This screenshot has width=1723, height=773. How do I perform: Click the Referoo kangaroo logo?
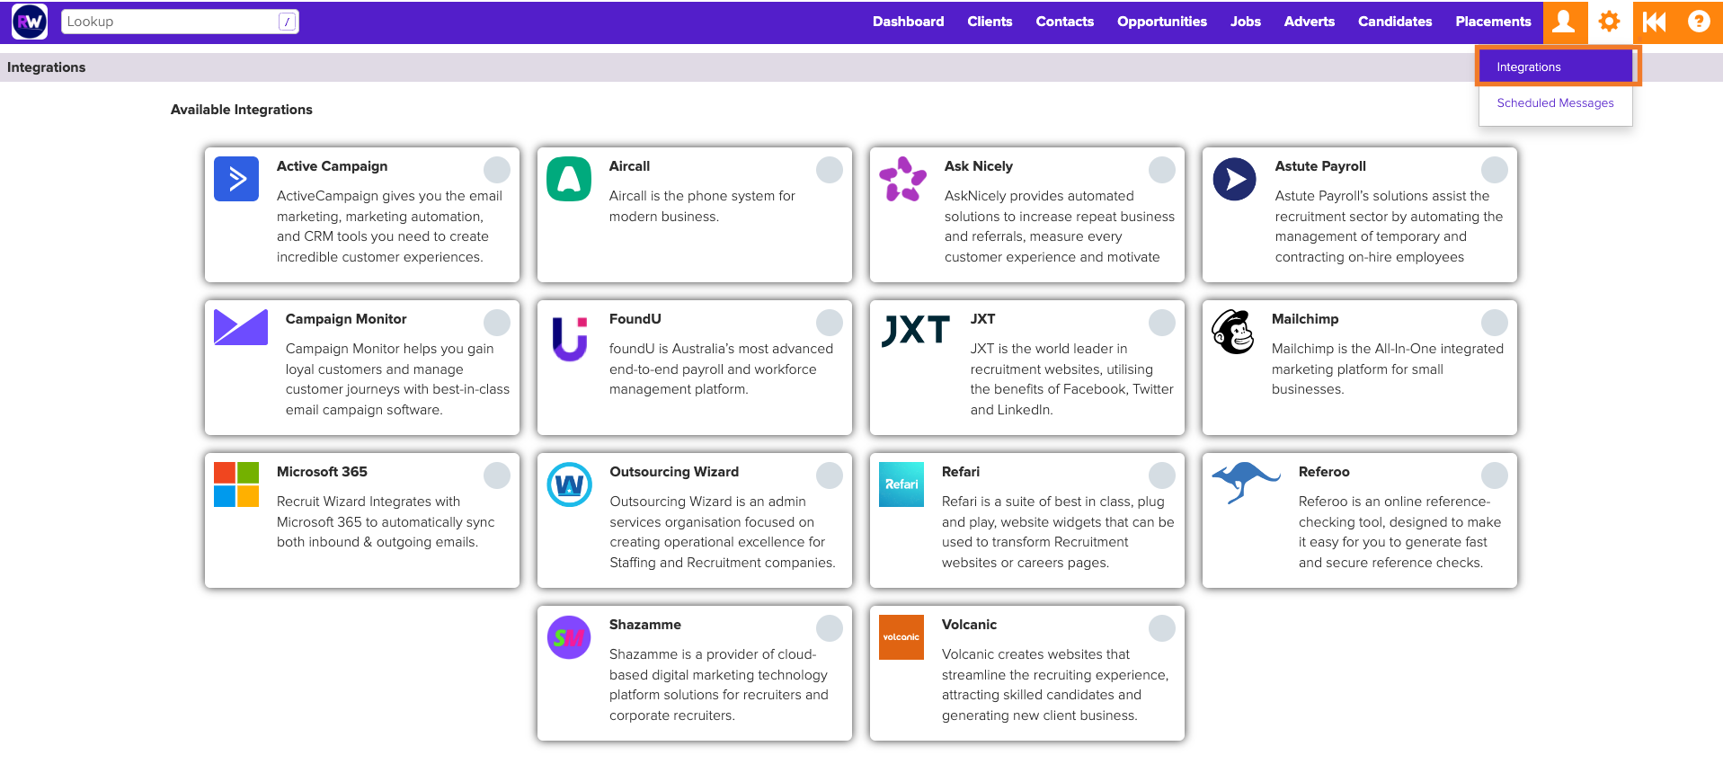pos(1245,481)
